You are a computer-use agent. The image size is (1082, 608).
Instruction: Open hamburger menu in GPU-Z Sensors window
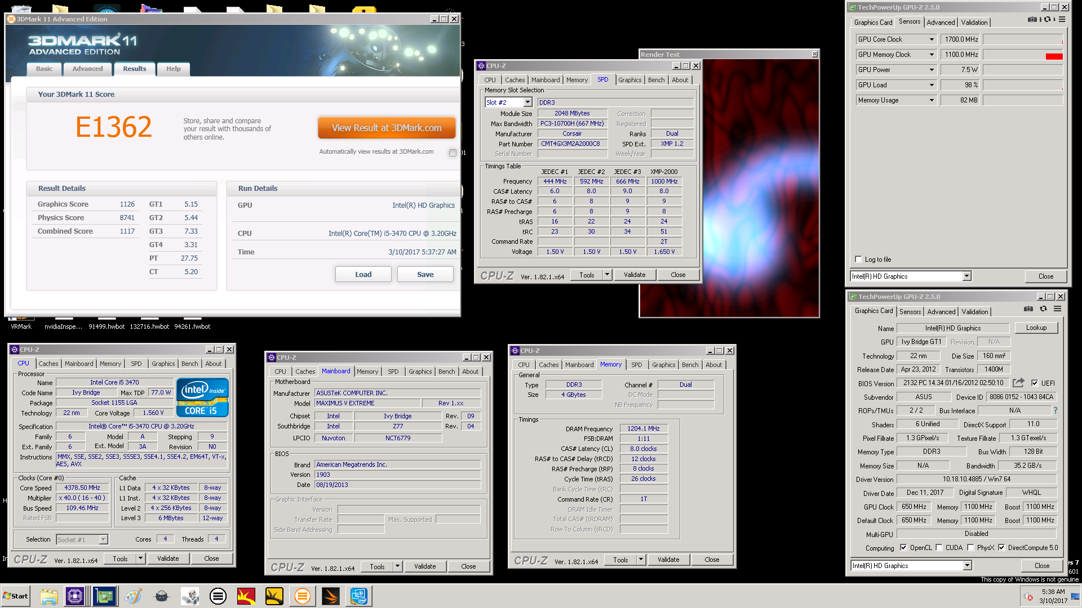coord(1062,19)
